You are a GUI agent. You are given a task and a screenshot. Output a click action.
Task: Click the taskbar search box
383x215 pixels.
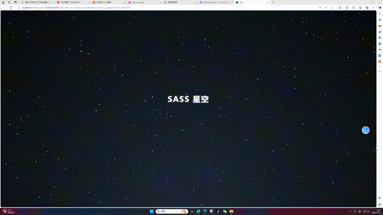(x=172, y=211)
